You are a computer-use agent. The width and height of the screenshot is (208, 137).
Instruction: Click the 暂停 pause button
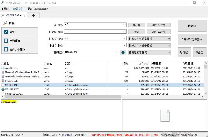pos(184,53)
